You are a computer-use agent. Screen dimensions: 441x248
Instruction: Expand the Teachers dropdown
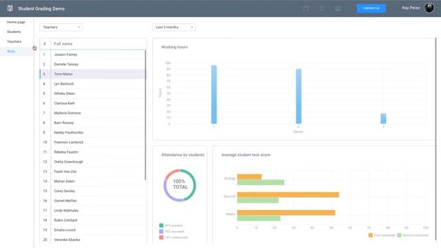tap(61, 28)
